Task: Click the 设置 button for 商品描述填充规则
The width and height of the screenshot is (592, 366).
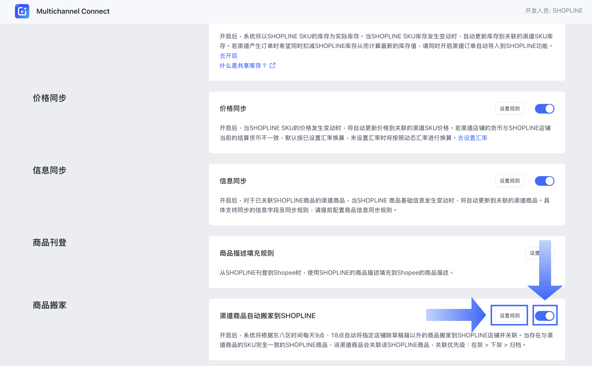Action: click(x=534, y=253)
